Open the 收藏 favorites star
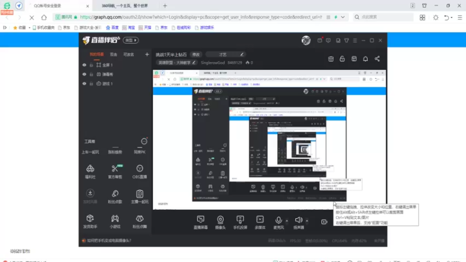Image resolution: width=466 pixels, height=262 pixels. pyautogui.click(x=20, y=27)
